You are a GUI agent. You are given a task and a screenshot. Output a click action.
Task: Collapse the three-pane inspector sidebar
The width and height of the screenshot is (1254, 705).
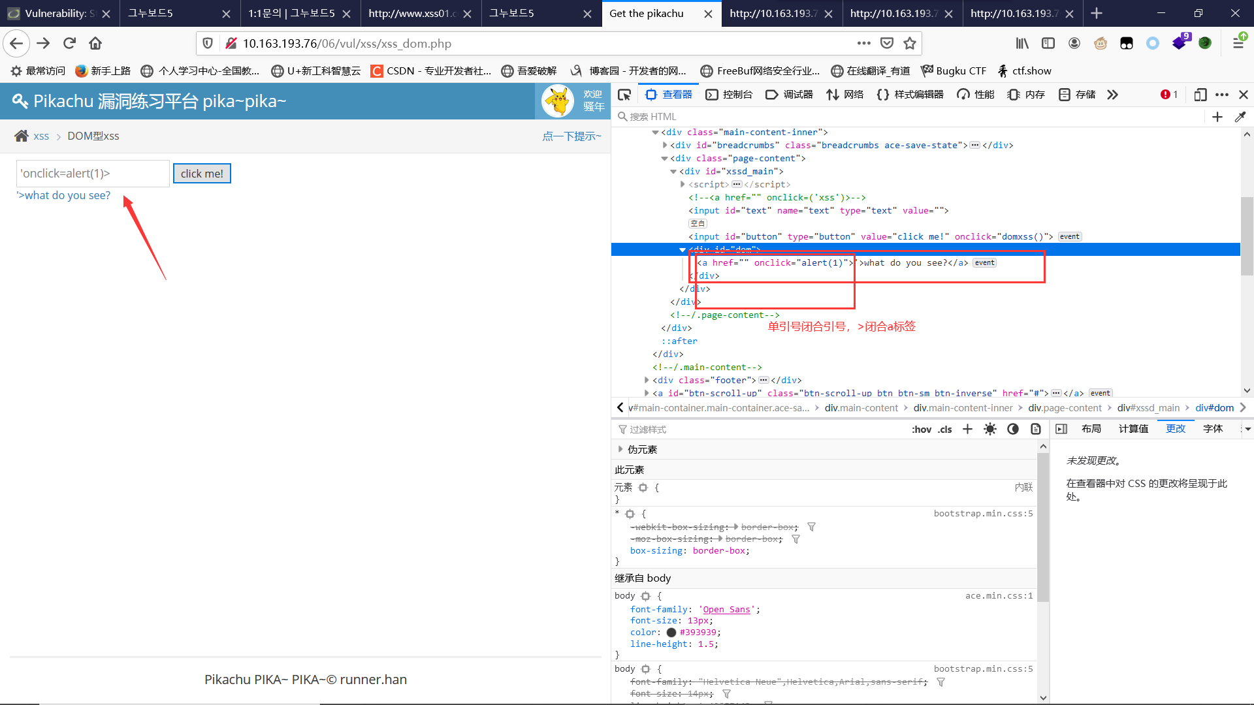pyautogui.click(x=1061, y=429)
